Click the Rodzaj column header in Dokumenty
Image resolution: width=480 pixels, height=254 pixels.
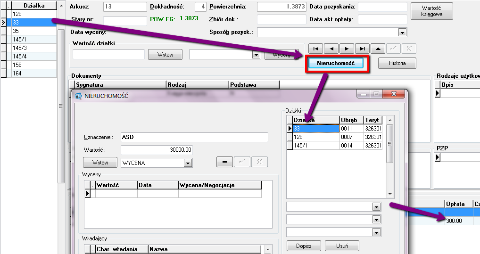(x=198, y=85)
